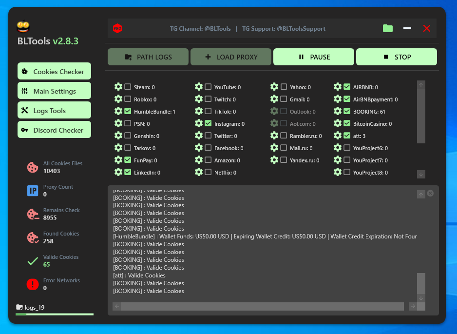
Task: Open settings gear for Amazon
Action: [199, 160]
